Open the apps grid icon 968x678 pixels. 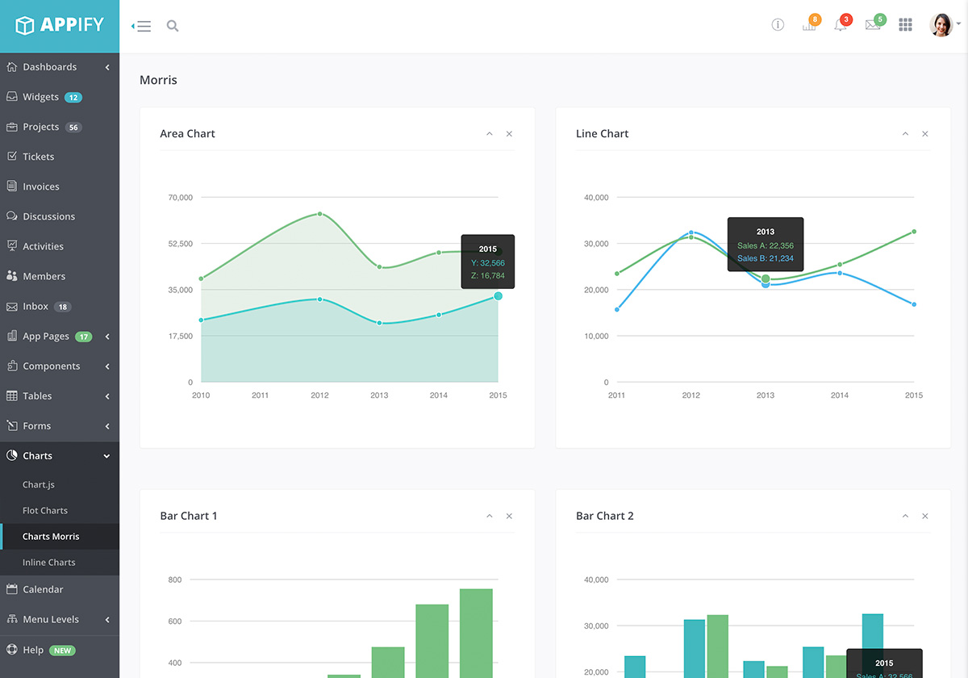[905, 25]
